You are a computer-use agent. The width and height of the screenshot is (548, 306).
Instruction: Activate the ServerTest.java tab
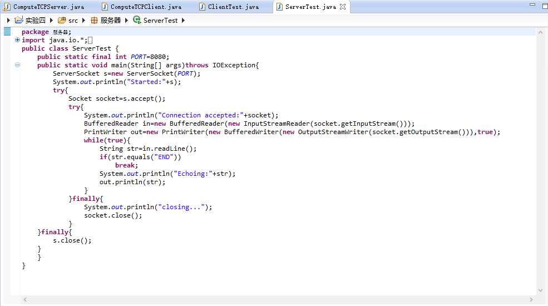coord(310,7)
